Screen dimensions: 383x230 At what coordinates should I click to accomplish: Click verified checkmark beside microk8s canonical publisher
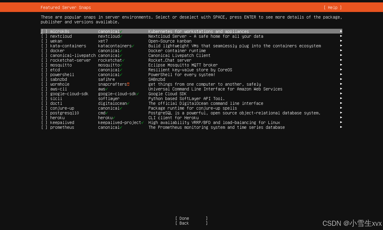coord(121,31)
